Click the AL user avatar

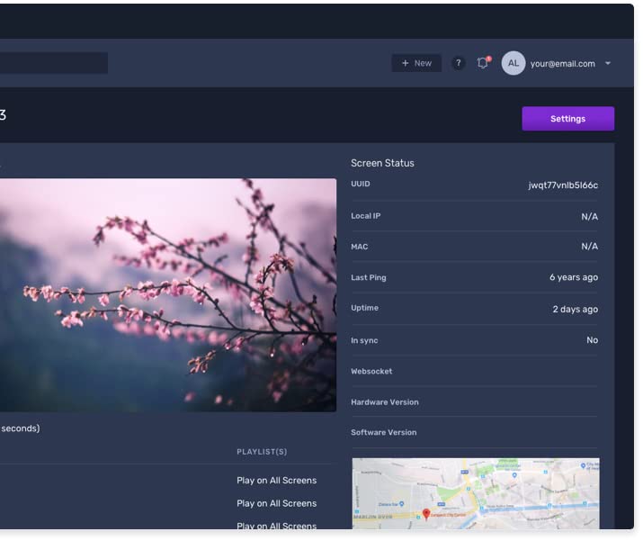(513, 63)
